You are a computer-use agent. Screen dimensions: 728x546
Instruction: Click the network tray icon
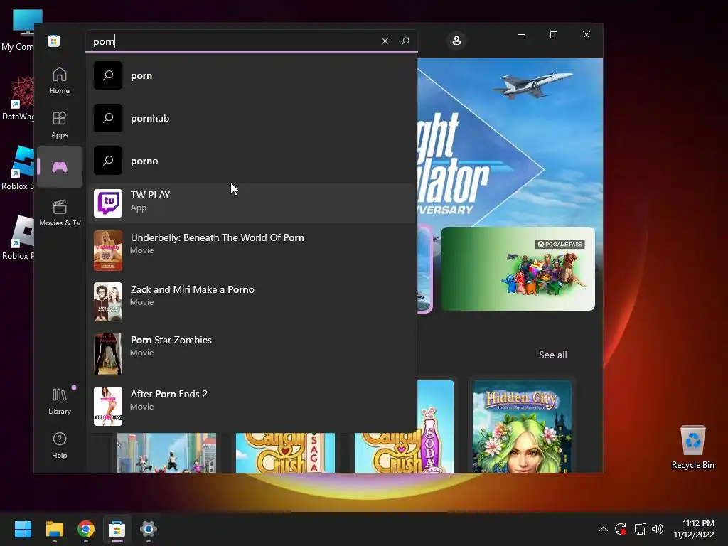pyautogui.click(x=641, y=529)
